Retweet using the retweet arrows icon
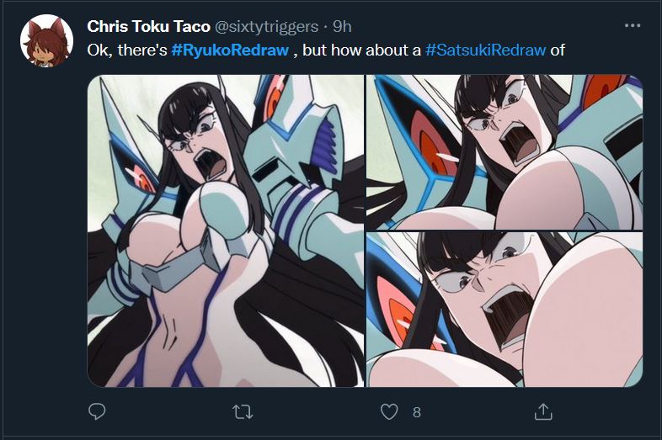 click(x=243, y=411)
